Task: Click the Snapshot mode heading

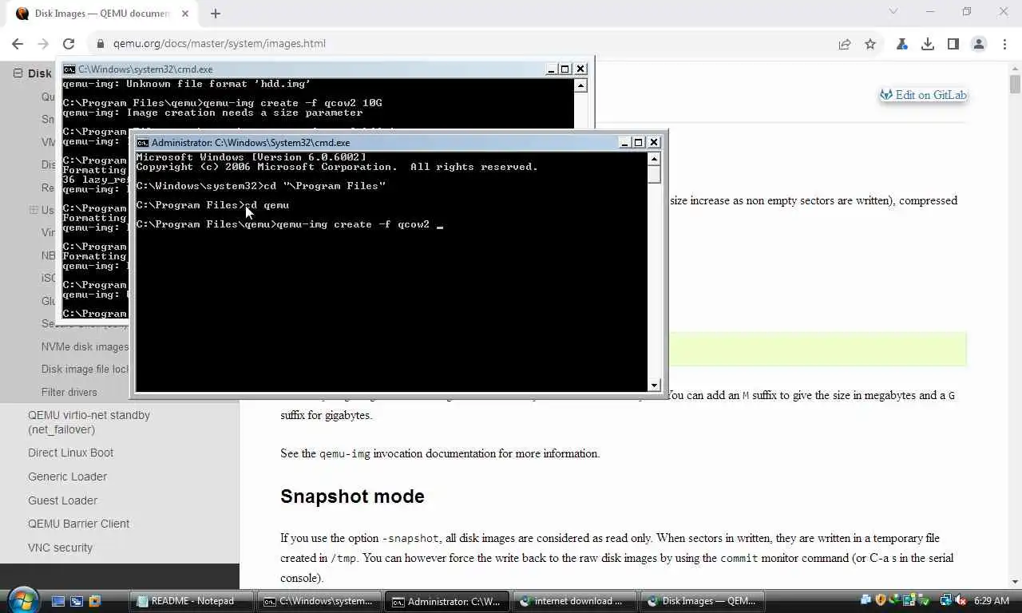Action: pyautogui.click(x=352, y=496)
